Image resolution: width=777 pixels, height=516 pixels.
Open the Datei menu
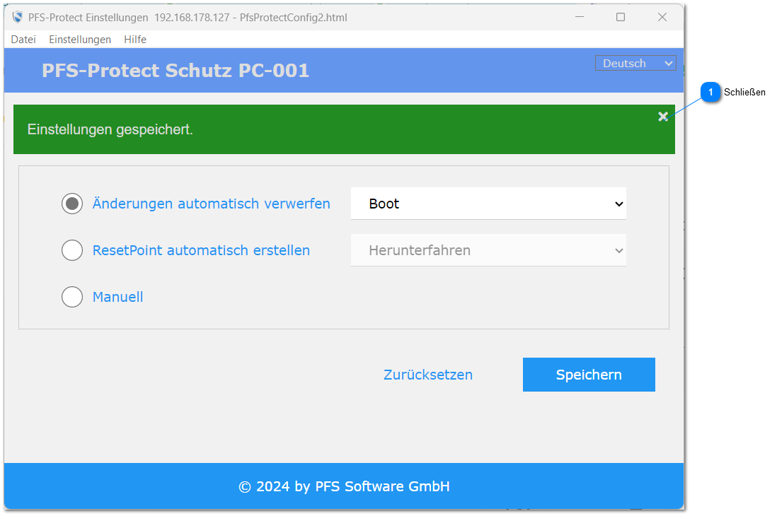(23, 40)
